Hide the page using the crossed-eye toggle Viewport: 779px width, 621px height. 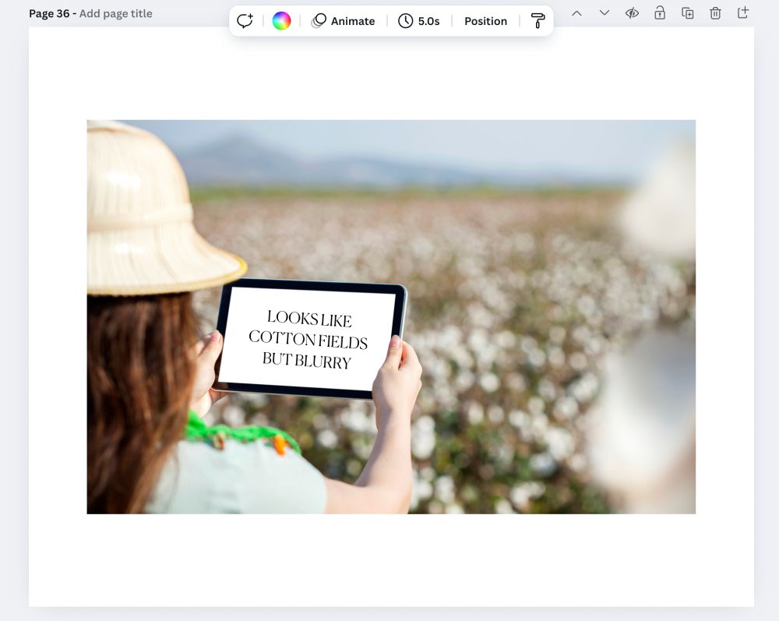[x=632, y=13]
